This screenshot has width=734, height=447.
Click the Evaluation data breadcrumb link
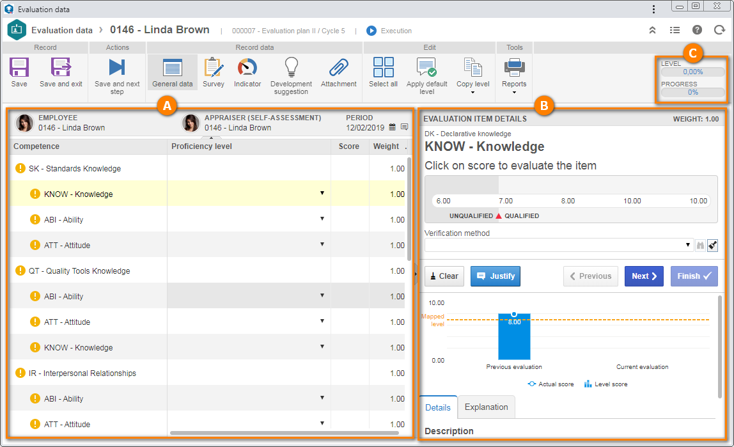click(62, 30)
